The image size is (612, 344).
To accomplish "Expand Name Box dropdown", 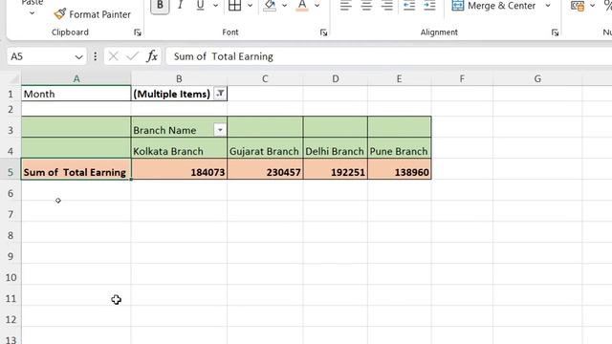I will pyautogui.click(x=78, y=57).
